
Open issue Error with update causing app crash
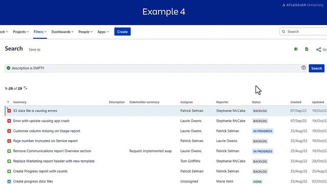(41, 121)
